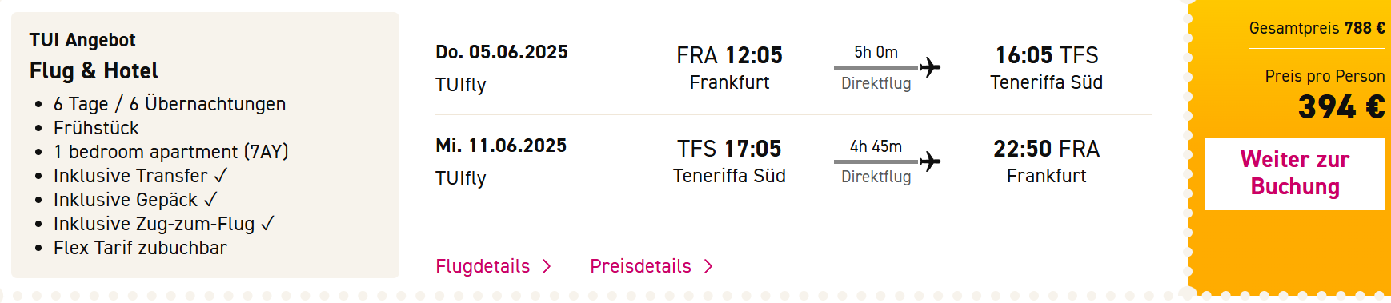
Task: Click the Inklusive Zug-zum-Flug checkmark
Action: (x=267, y=223)
